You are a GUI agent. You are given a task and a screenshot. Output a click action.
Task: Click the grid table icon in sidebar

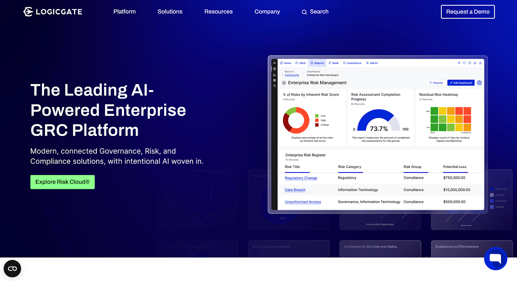pyautogui.click(x=274, y=80)
